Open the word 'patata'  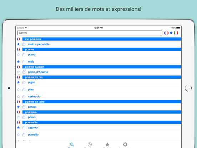click(x=32, y=107)
